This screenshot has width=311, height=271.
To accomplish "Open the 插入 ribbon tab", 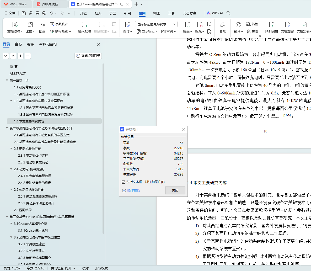I will click(x=98, y=13).
